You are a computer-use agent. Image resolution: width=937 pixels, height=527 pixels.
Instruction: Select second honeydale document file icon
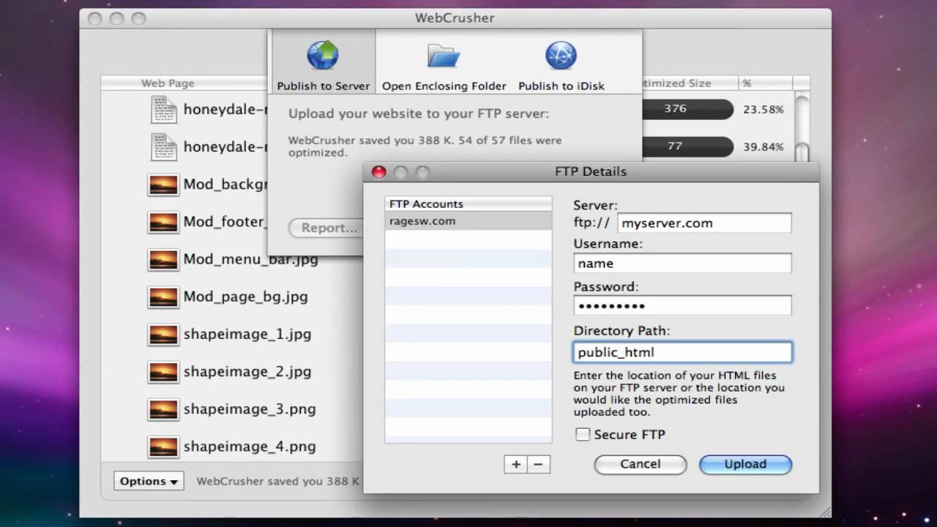163,147
